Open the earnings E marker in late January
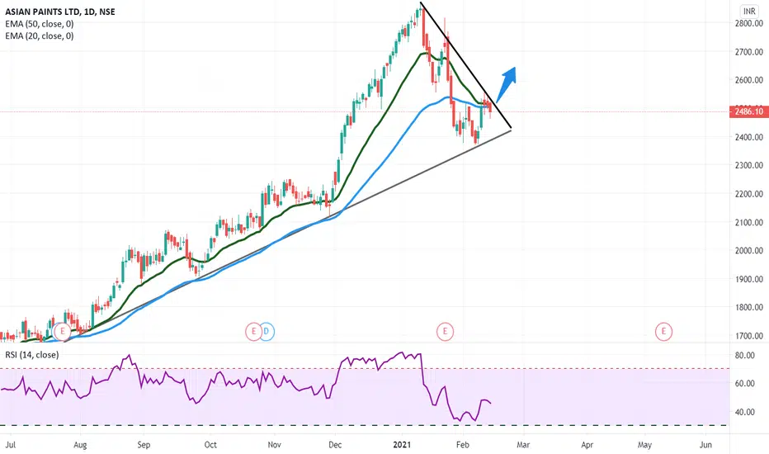Image resolution: width=769 pixels, height=454 pixels. (x=446, y=331)
